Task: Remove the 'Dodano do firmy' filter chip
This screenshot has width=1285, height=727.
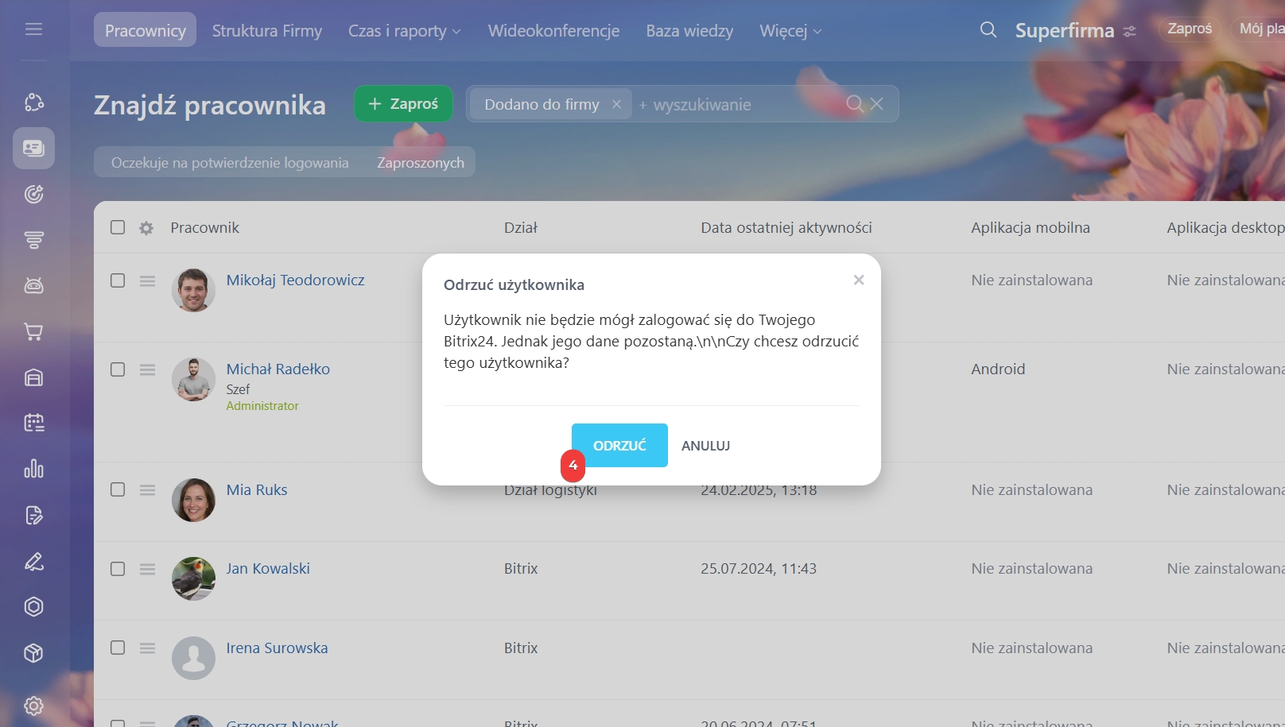Action: 616,104
